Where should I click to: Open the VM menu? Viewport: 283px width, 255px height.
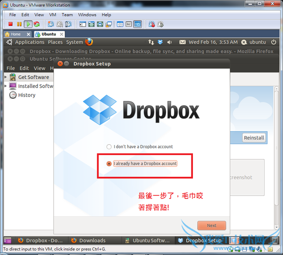(x=53, y=15)
